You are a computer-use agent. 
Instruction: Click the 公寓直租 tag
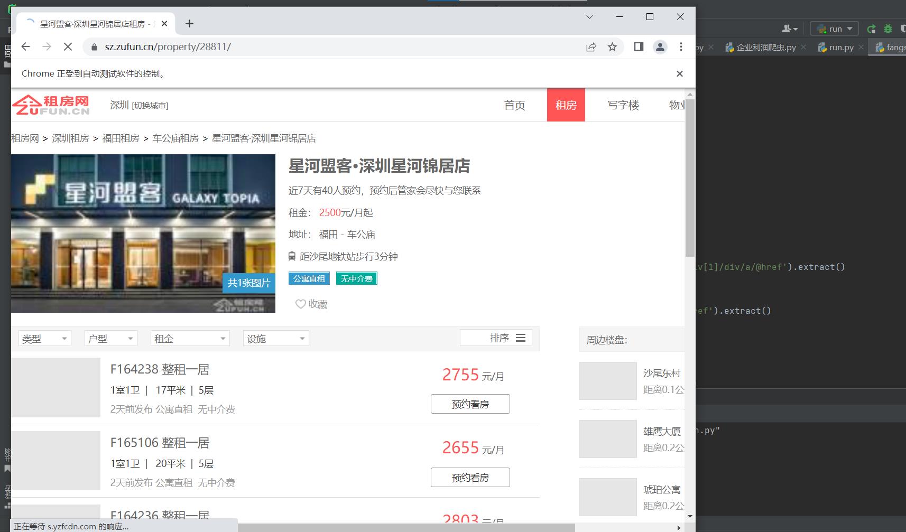pos(309,278)
